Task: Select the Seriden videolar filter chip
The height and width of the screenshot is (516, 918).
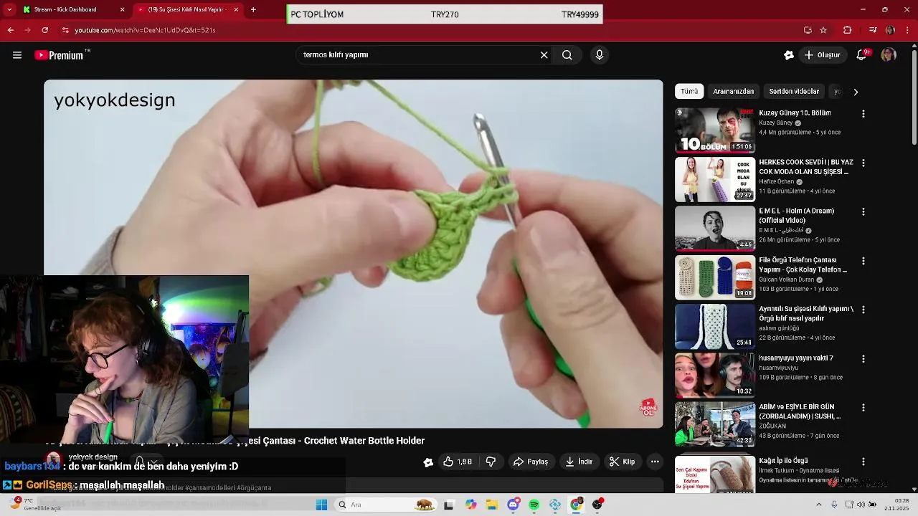Action: click(x=794, y=92)
